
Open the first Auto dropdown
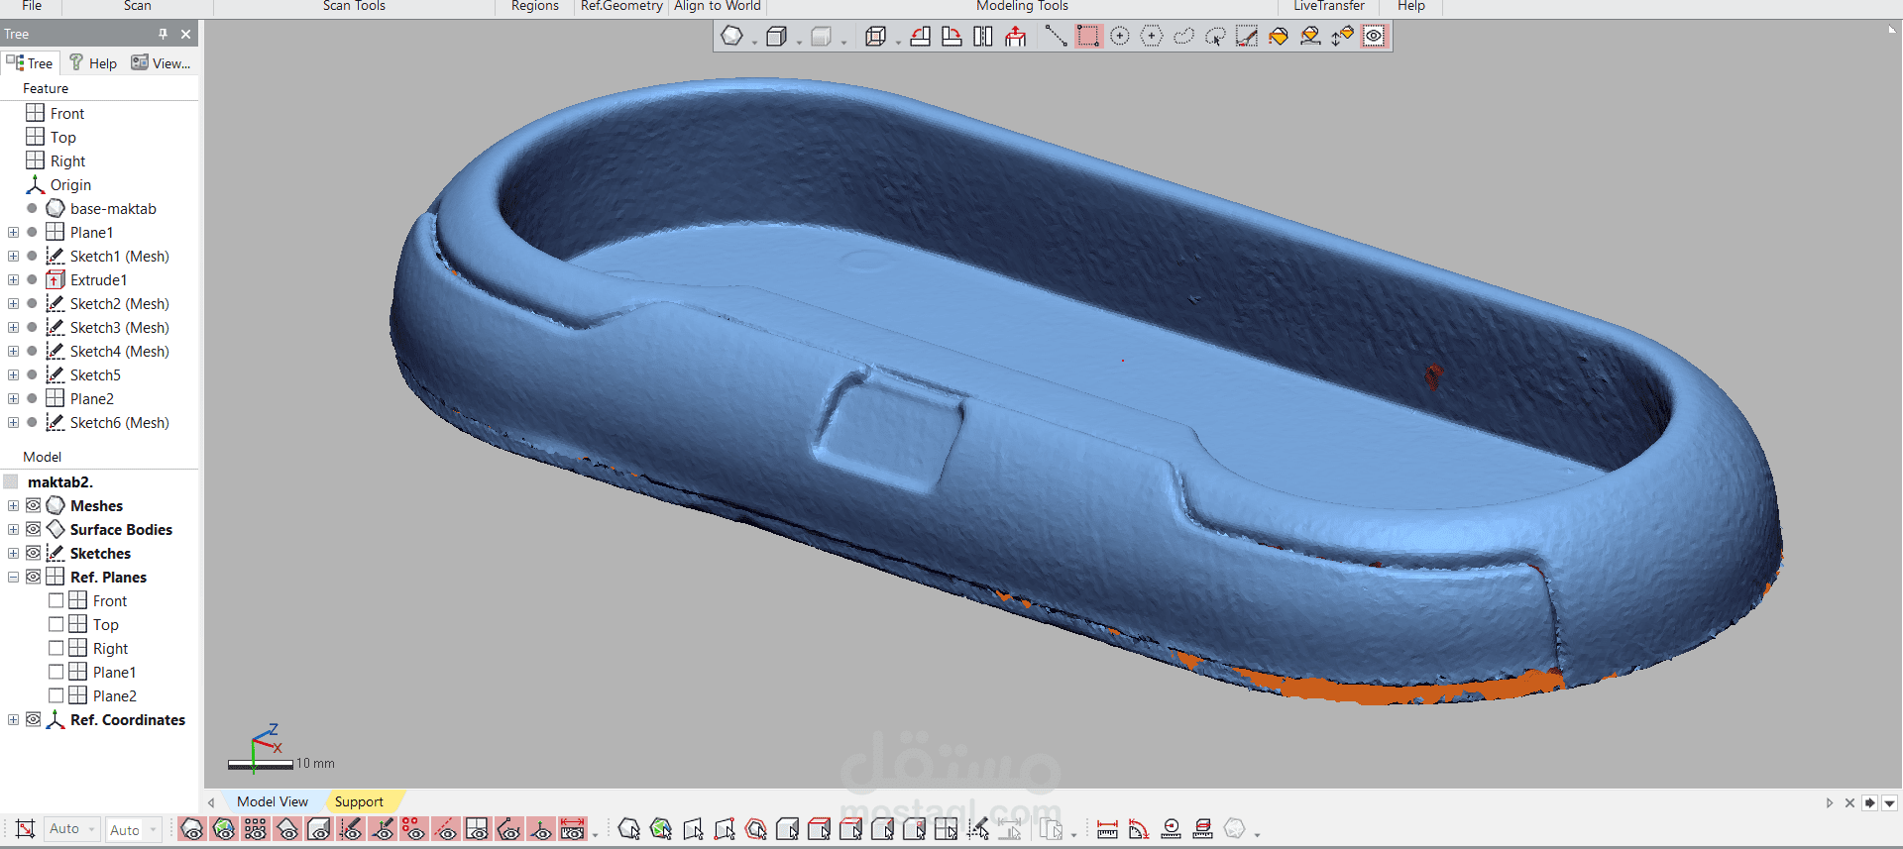pyautogui.click(x=72, y=829)
